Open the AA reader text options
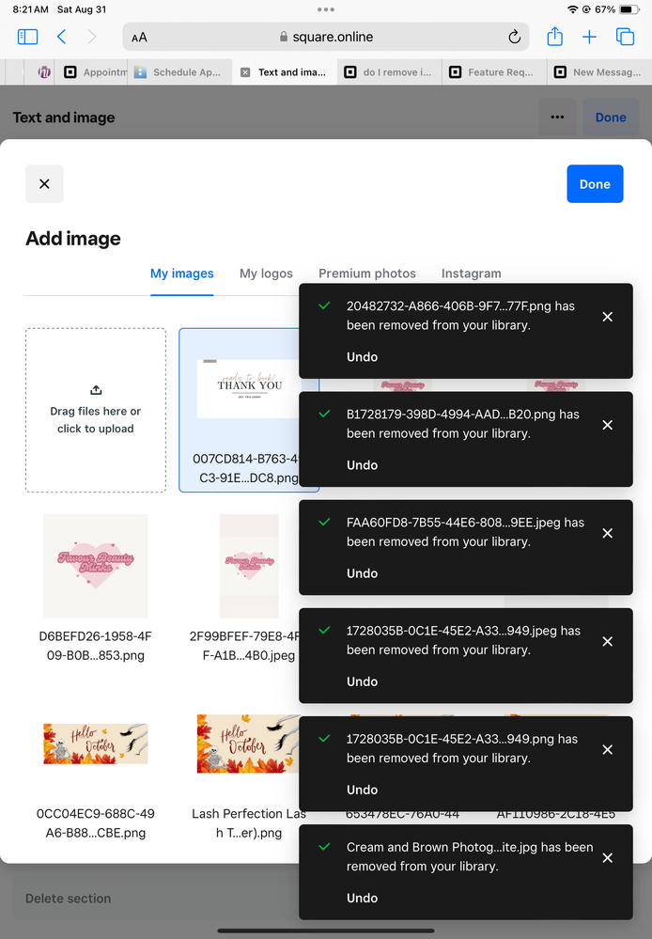652x939 pixels. pos(139,38)
